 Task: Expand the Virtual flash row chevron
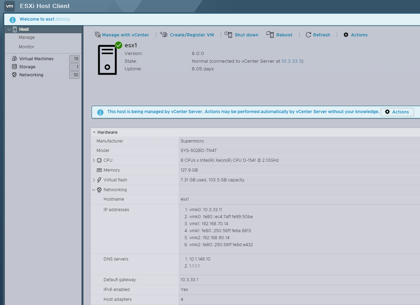(x=94, y=180)
